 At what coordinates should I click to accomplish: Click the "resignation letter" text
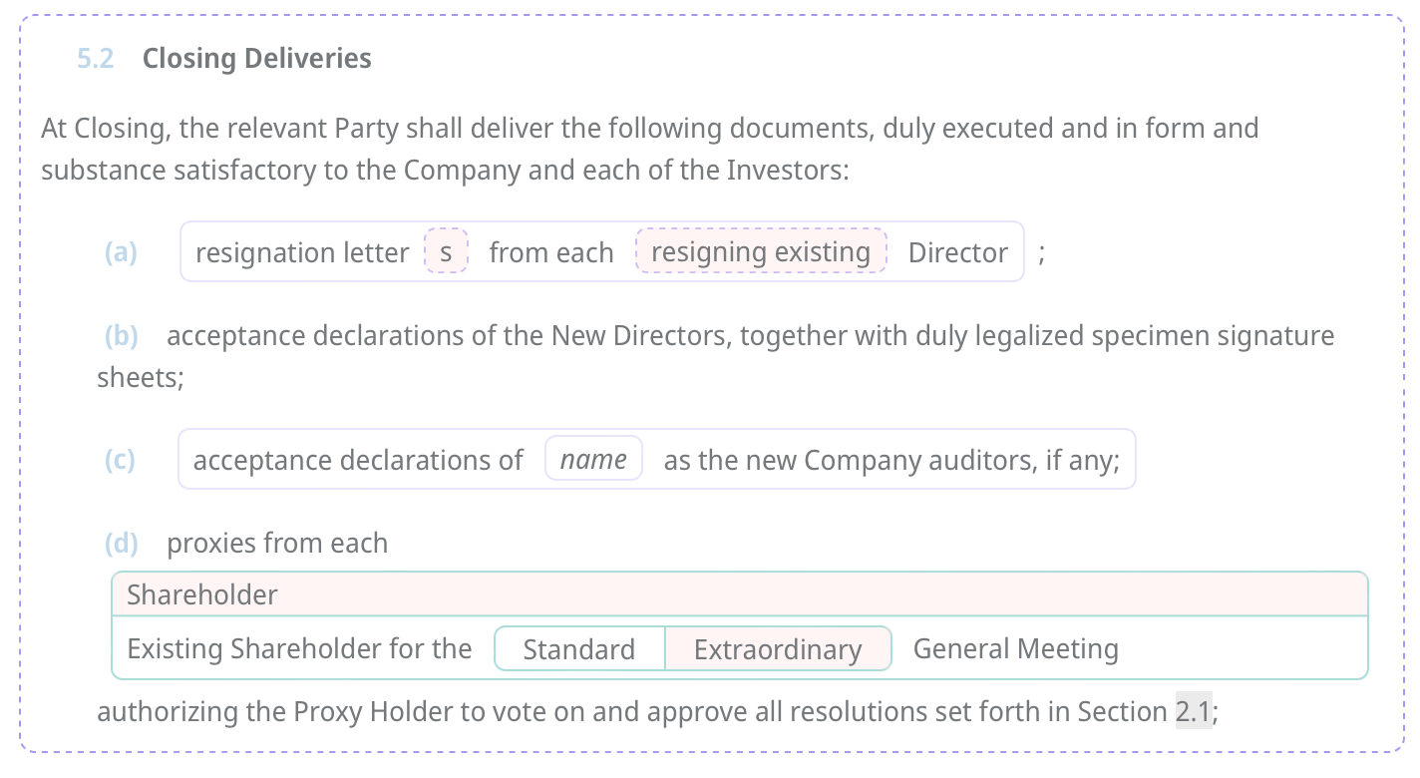301,253
